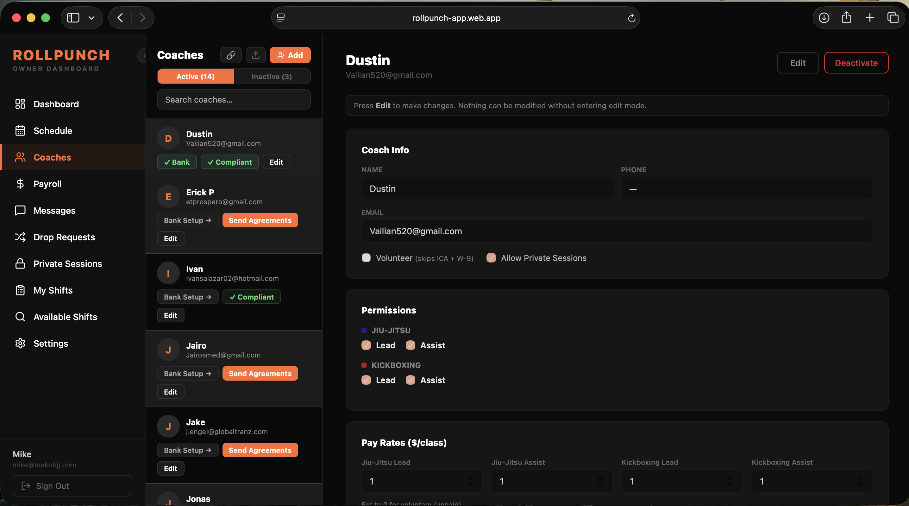Open Bank Setup for Ivan

pyautogui.click(x=188, y=297)
